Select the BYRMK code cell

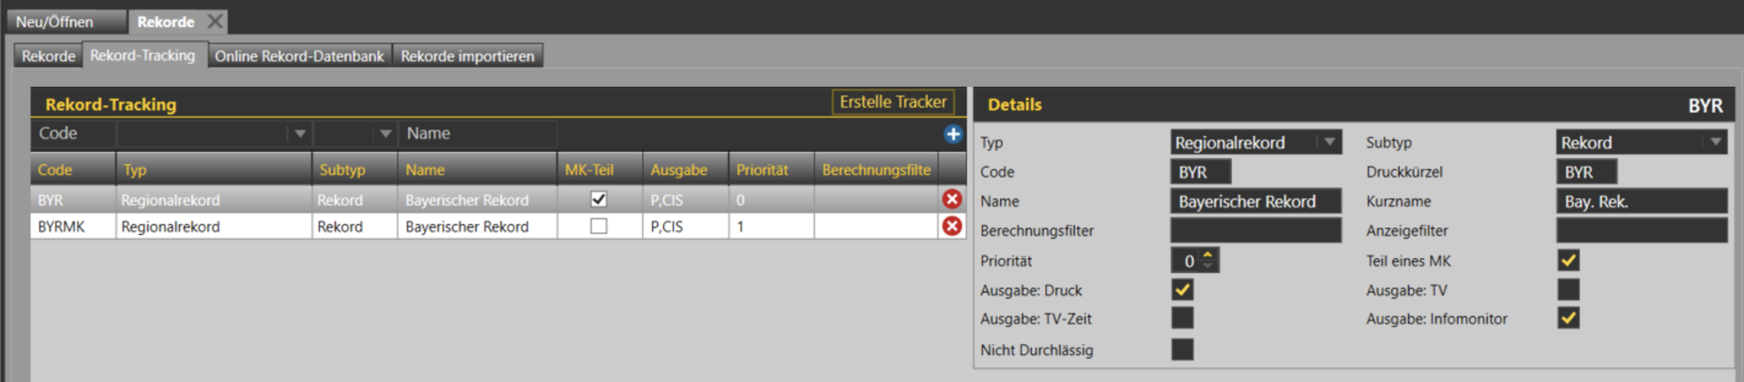click(73, 227)
